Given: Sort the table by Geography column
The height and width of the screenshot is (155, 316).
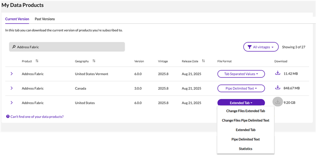Looking at the screenshot, I should 94,61.
